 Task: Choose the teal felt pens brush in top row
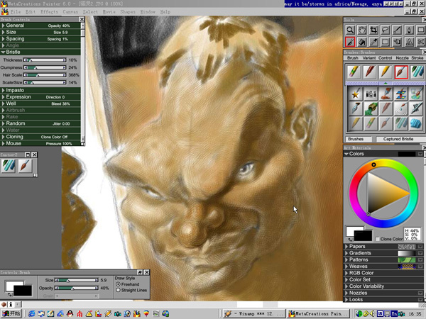[417, 72]
